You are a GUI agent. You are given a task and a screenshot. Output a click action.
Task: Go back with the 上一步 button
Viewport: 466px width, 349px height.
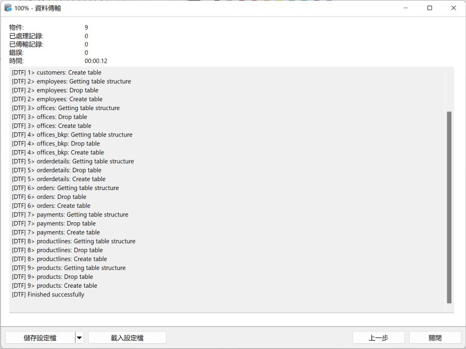coord(378,338)
